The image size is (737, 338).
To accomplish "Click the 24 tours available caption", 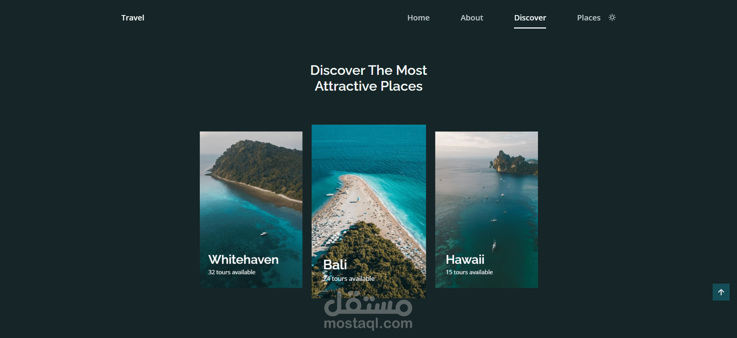I will coord(349,279).
